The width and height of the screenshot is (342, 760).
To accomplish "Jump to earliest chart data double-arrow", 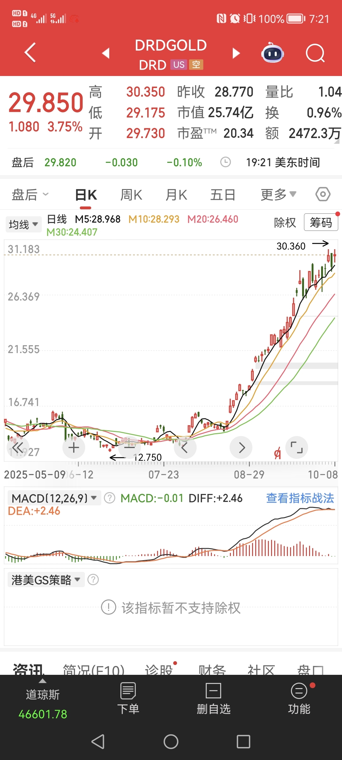I will [18, 447].
